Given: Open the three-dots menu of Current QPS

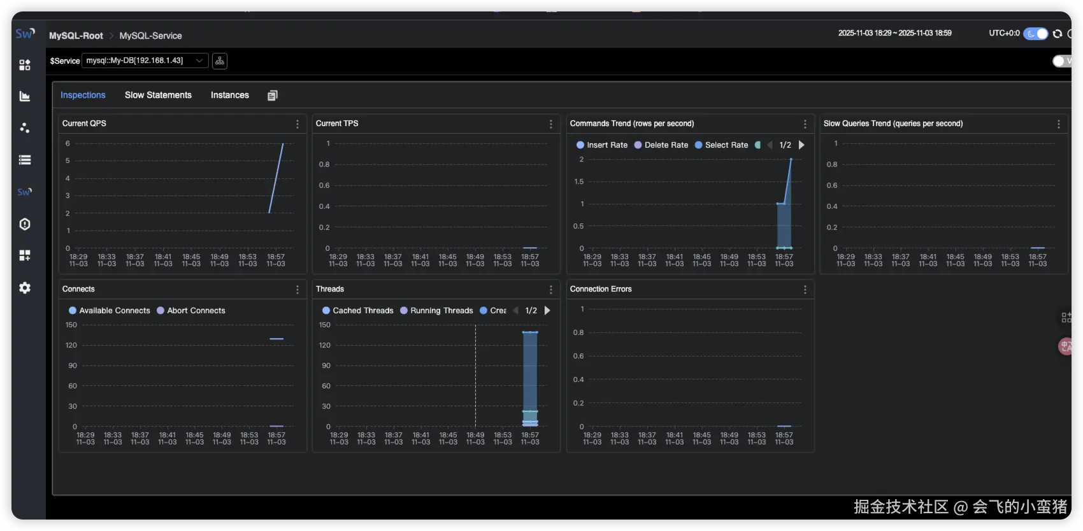Looking at the screenshot, I should pyautogui.click(x=298, y=124).
